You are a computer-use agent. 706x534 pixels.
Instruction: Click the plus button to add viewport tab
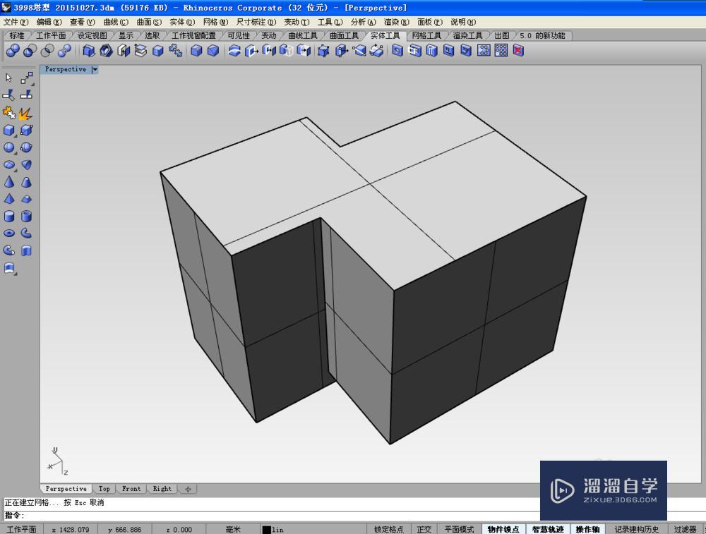pos(189,489)
